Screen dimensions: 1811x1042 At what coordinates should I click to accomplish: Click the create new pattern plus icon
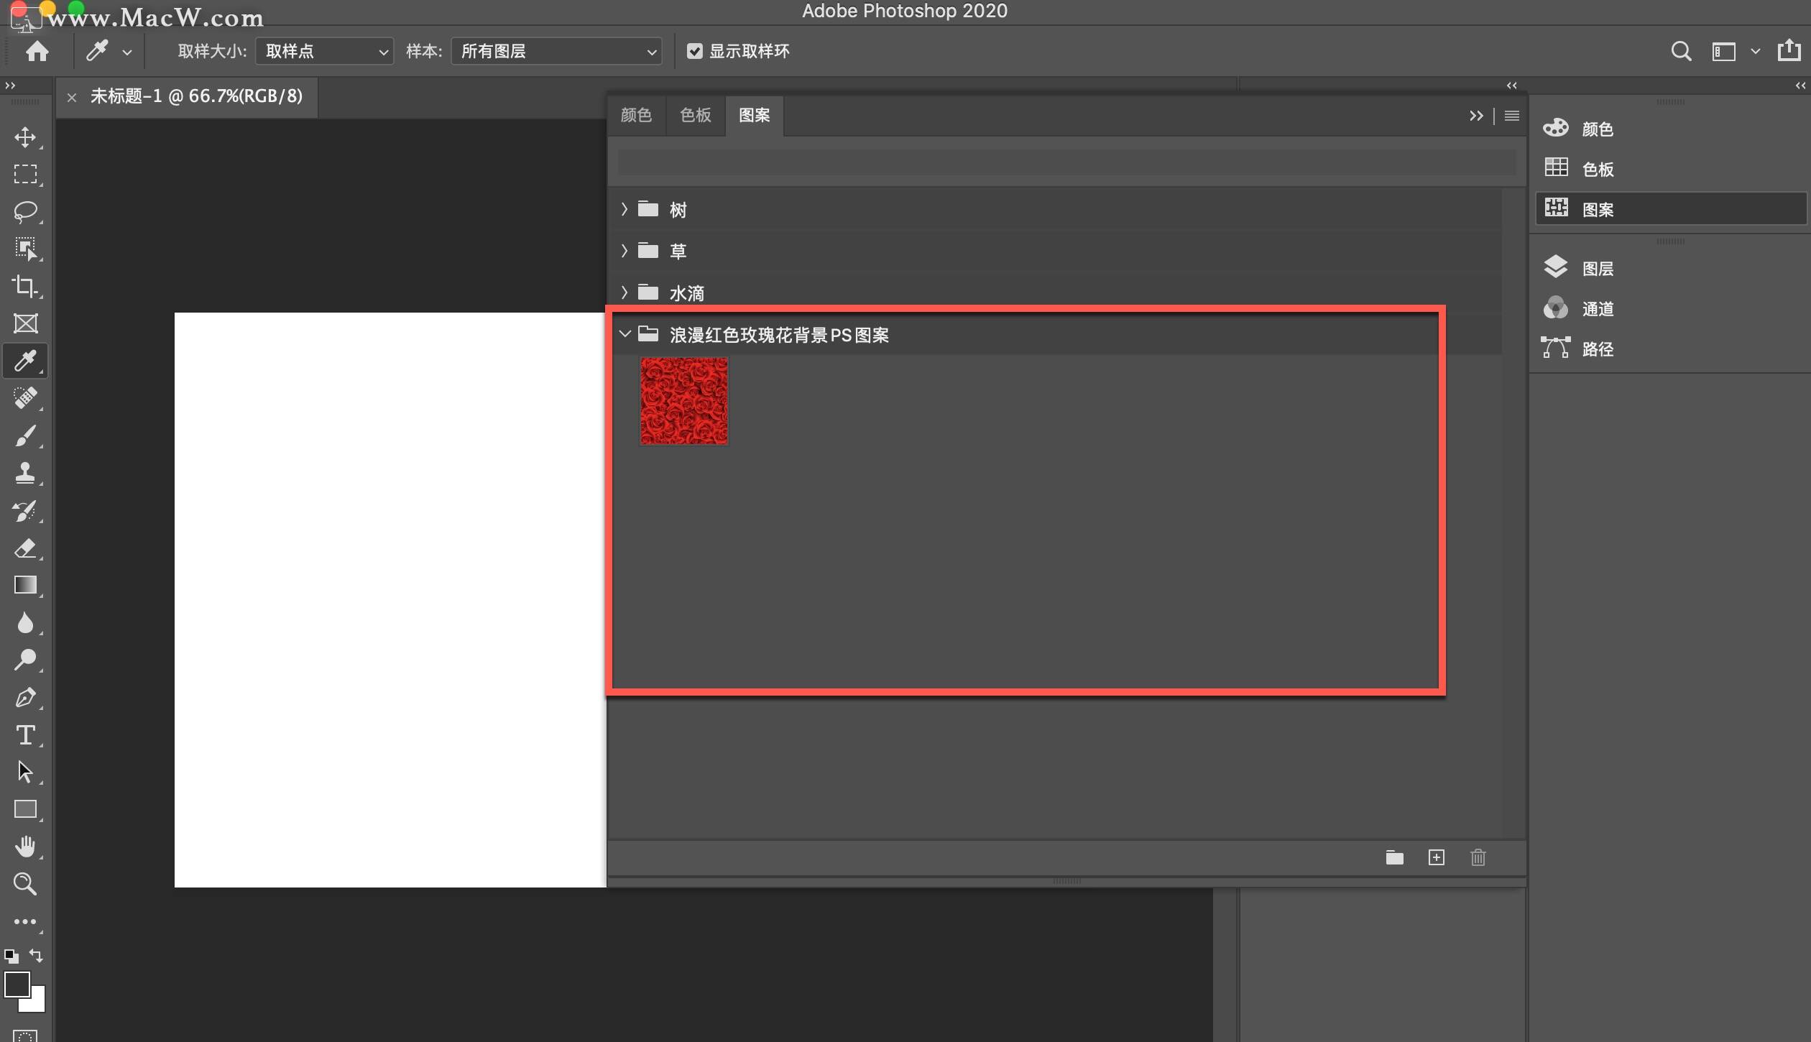pos(1436,857)
